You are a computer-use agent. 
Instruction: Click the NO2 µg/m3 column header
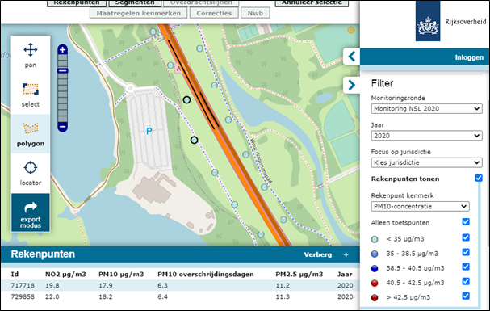(65, 275)
